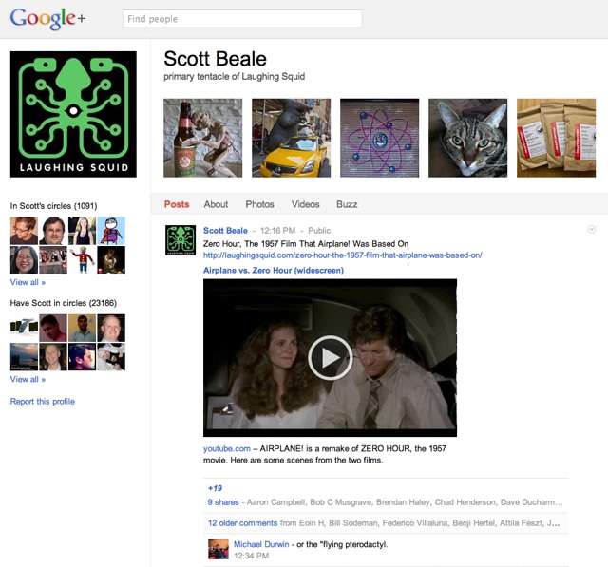Screen dimensions: 608x567
Task: Select the Buzz tab
Action: click(347, 204)
